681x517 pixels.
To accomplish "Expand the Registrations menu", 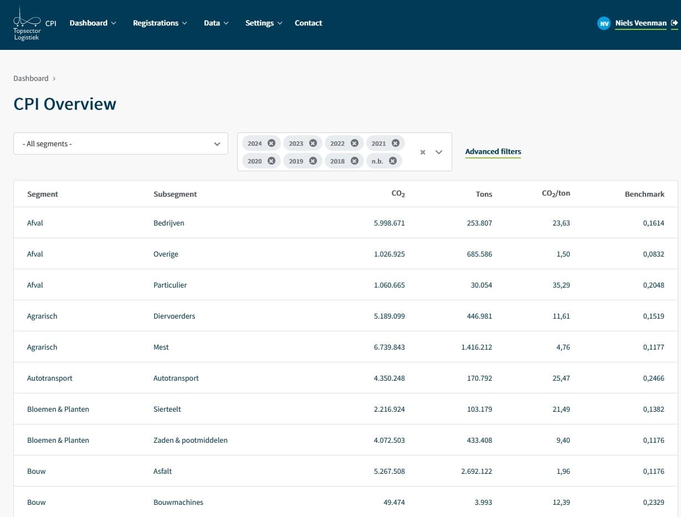I will [160, 23].
